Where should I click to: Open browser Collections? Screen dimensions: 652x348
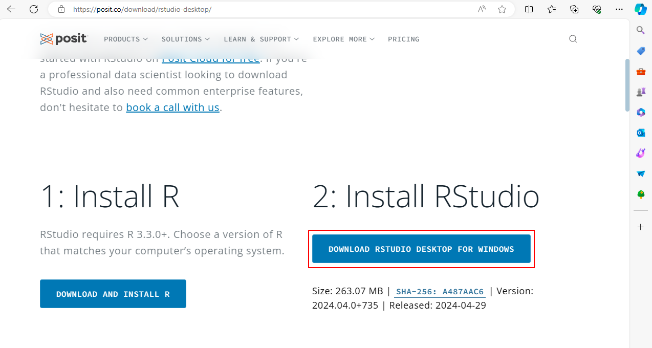[x=574, y=9]
